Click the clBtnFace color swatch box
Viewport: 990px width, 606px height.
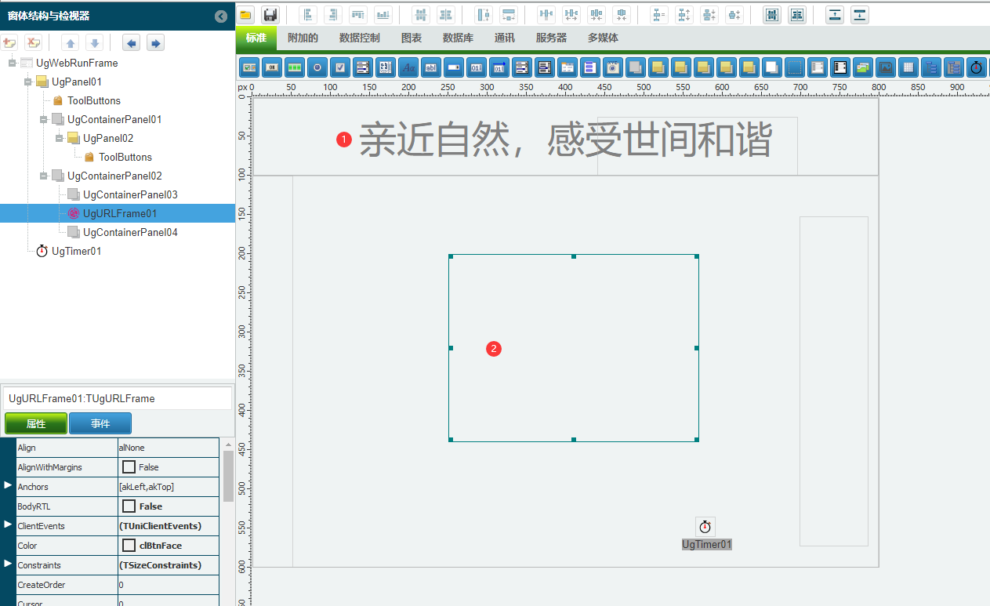[129, 546]
